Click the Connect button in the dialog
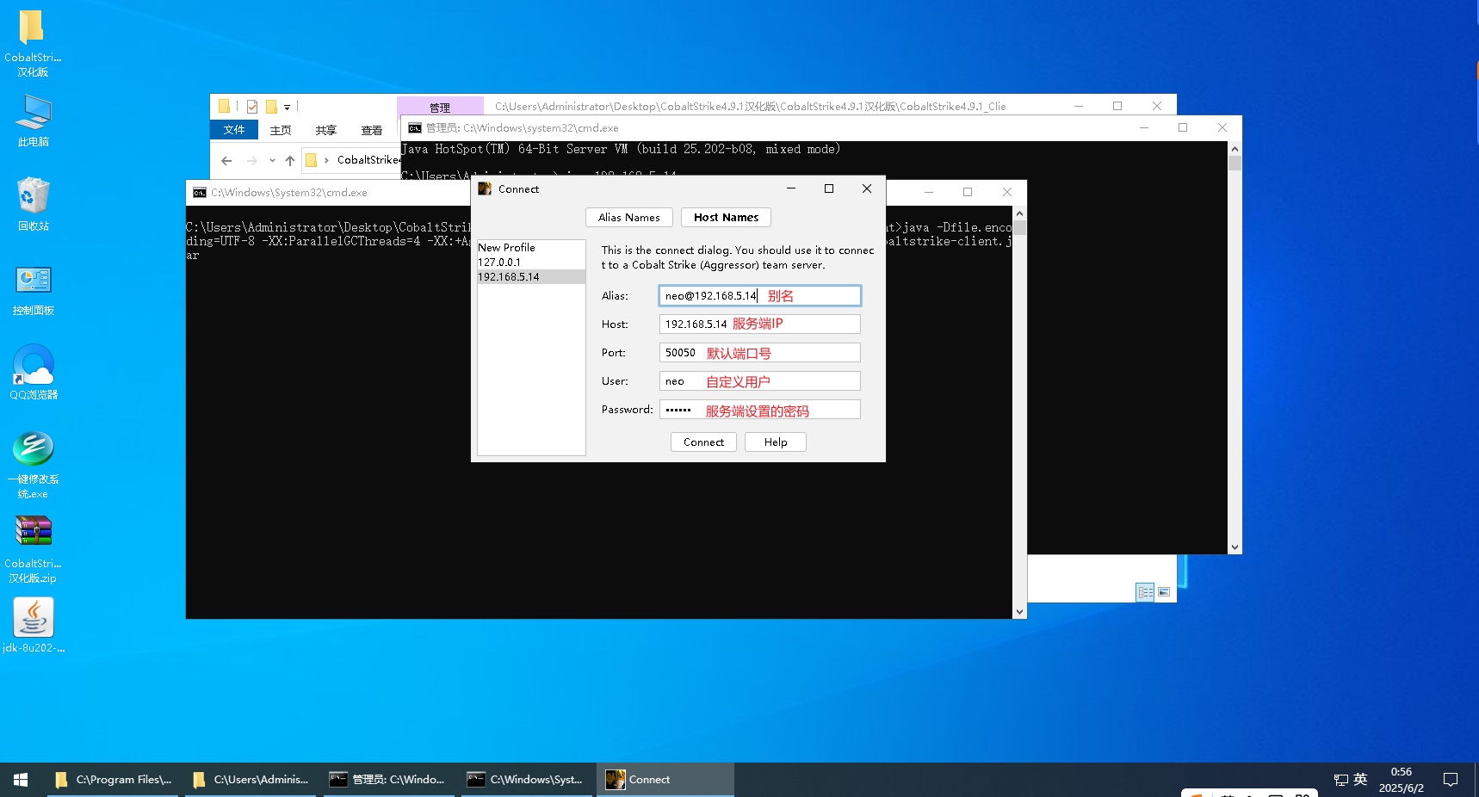Viewport: 1479px width, 797px height. [x=703, y=442]
